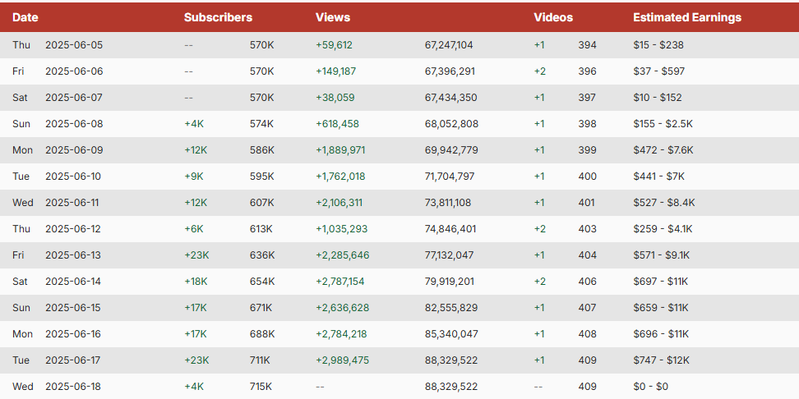The height and width of the screenshot is (399, 799).
Task: Select the date 2025-06-18
Action: 73,387
